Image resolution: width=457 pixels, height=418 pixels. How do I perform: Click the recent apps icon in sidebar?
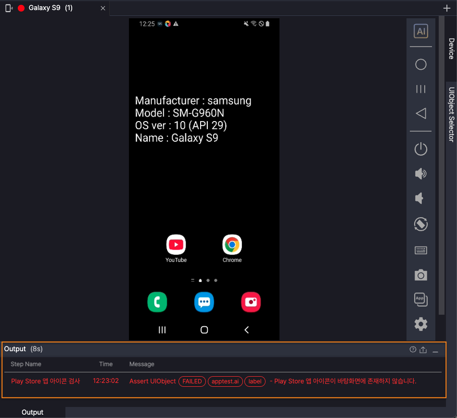(421, 89)
